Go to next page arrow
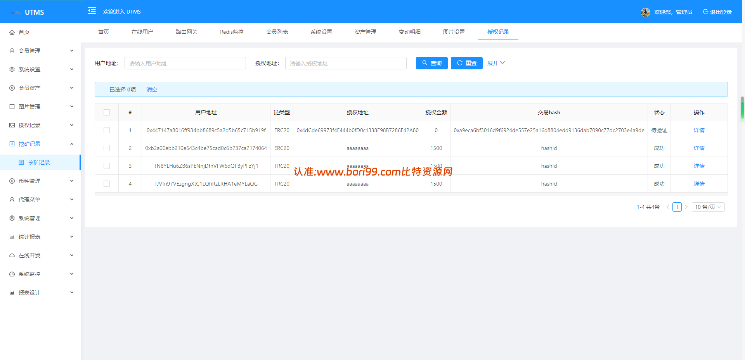745x360 pixels. [x=686, y=207]
